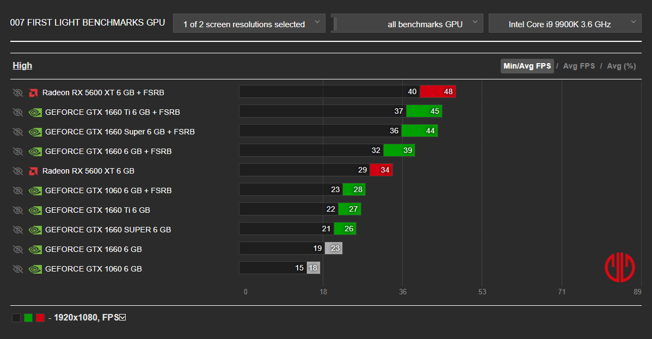Click the GEFORCE GTX 1660 6 GB + FSRB label
This screenshot has width=652, height=339.
tap(108, 151)
